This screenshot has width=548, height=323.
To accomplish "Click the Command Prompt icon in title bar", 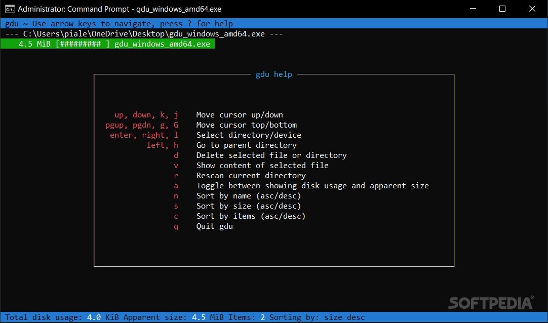I will (x=10, y=9).
